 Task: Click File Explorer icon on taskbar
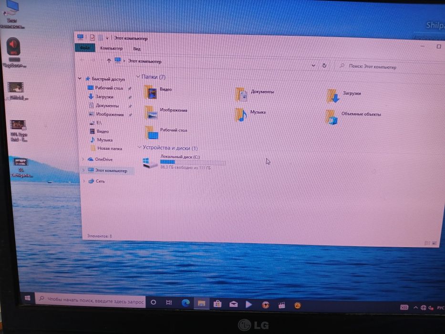pos(201,303)
